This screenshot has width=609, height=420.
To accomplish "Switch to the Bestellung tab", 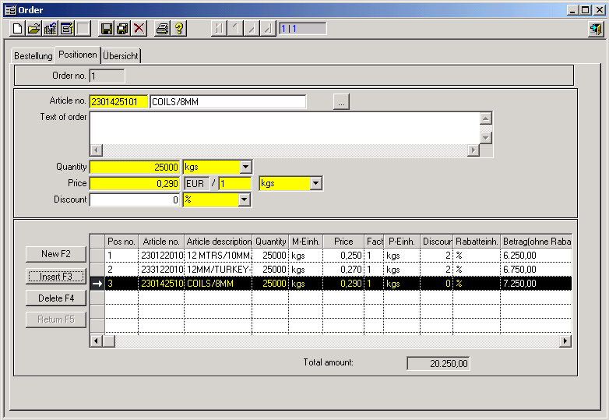I will pos(33,56).
